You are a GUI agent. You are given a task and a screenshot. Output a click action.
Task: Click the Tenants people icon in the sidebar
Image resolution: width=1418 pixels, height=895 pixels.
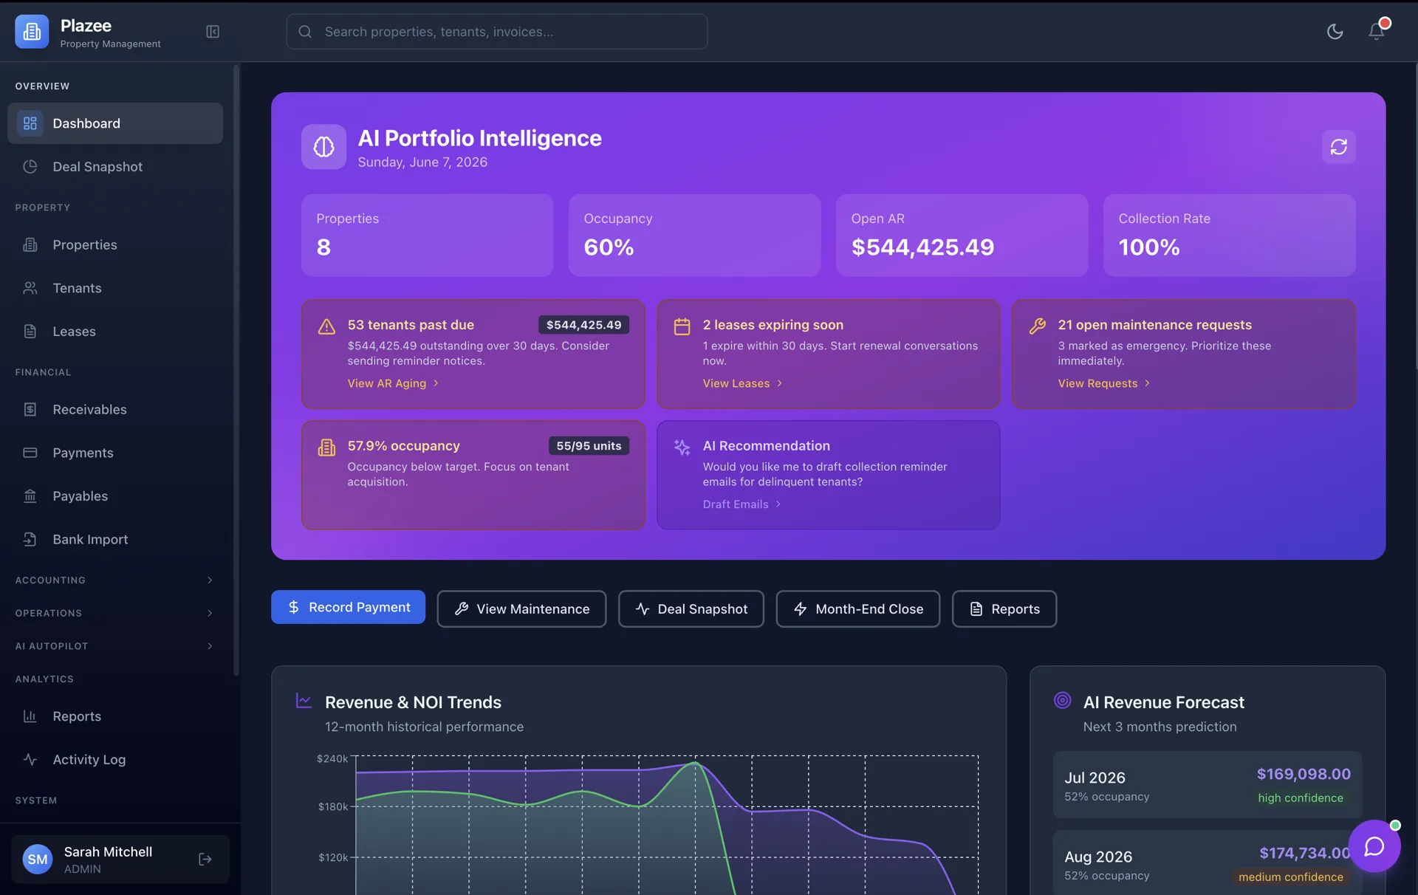[x=30, y=288]
